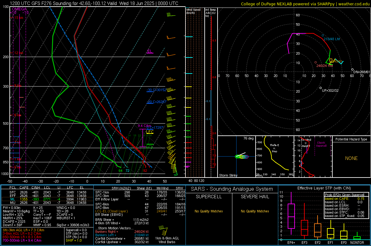Select the highlighted ML parcel row
This screenshot has height=246, width=371.
pos(47,199)
